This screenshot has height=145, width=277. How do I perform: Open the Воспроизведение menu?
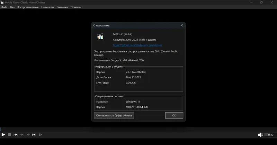pos(28,7)
